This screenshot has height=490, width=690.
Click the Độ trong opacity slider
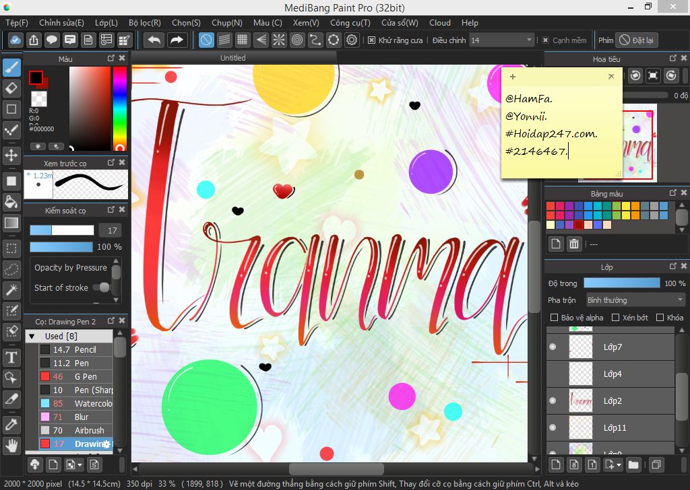[621, 283]
